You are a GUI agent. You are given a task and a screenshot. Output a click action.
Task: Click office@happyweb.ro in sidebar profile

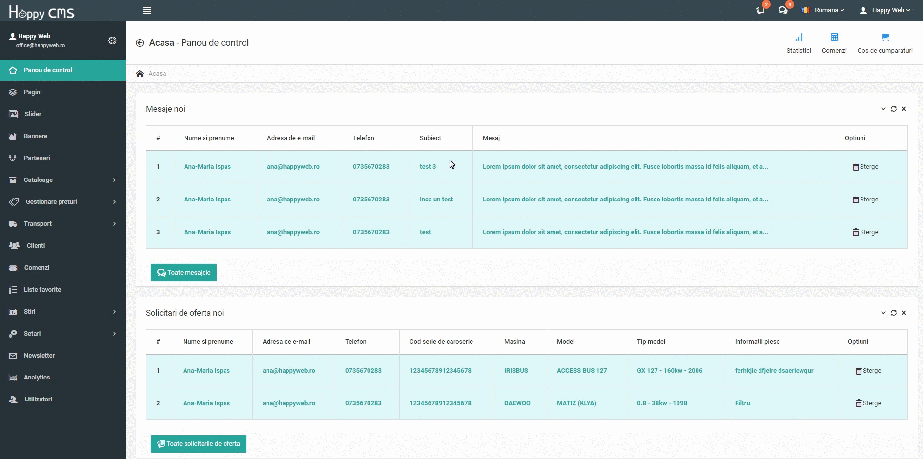(41, 46)
